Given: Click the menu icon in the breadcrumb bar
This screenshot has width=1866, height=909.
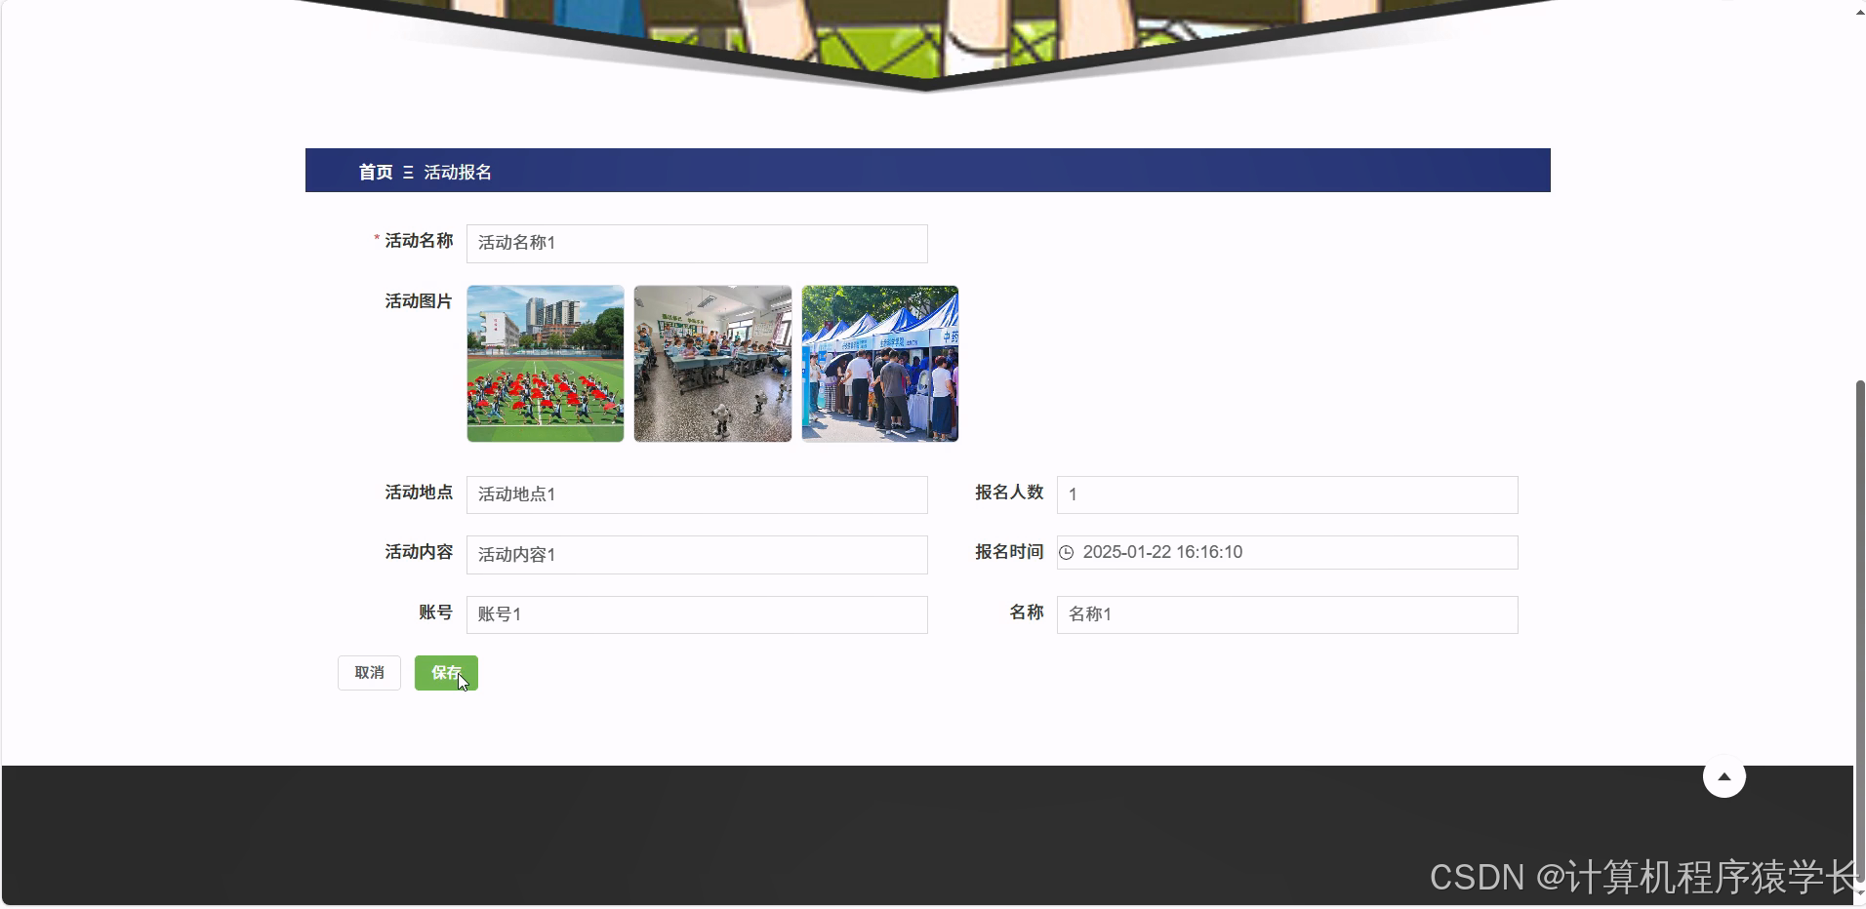Looking at the screenshot, I should pyautogui.click(x=409, y=172).
